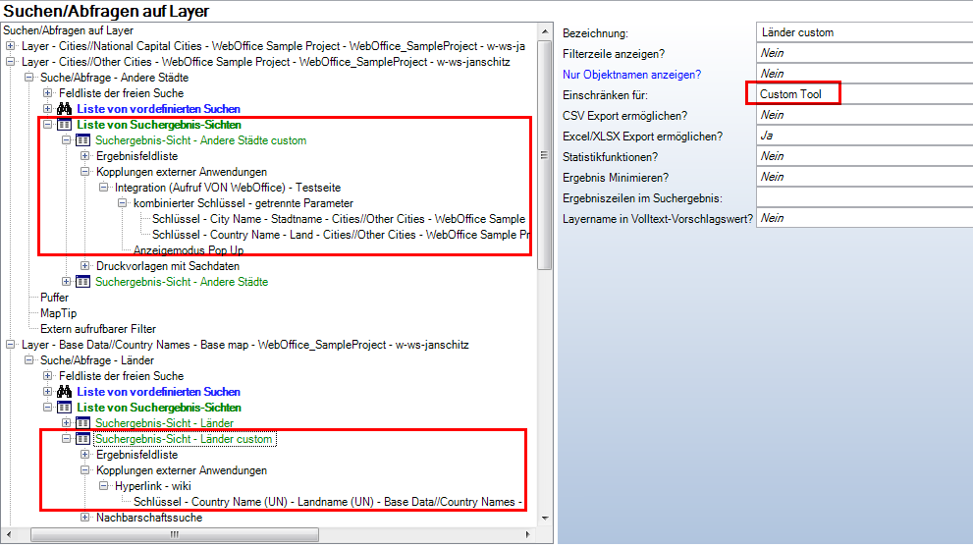Click table icon of second Liste von Suchergebnis-Sichten
Screen dimensions: 973x548
pyautogui.click(x=66, y=408)
